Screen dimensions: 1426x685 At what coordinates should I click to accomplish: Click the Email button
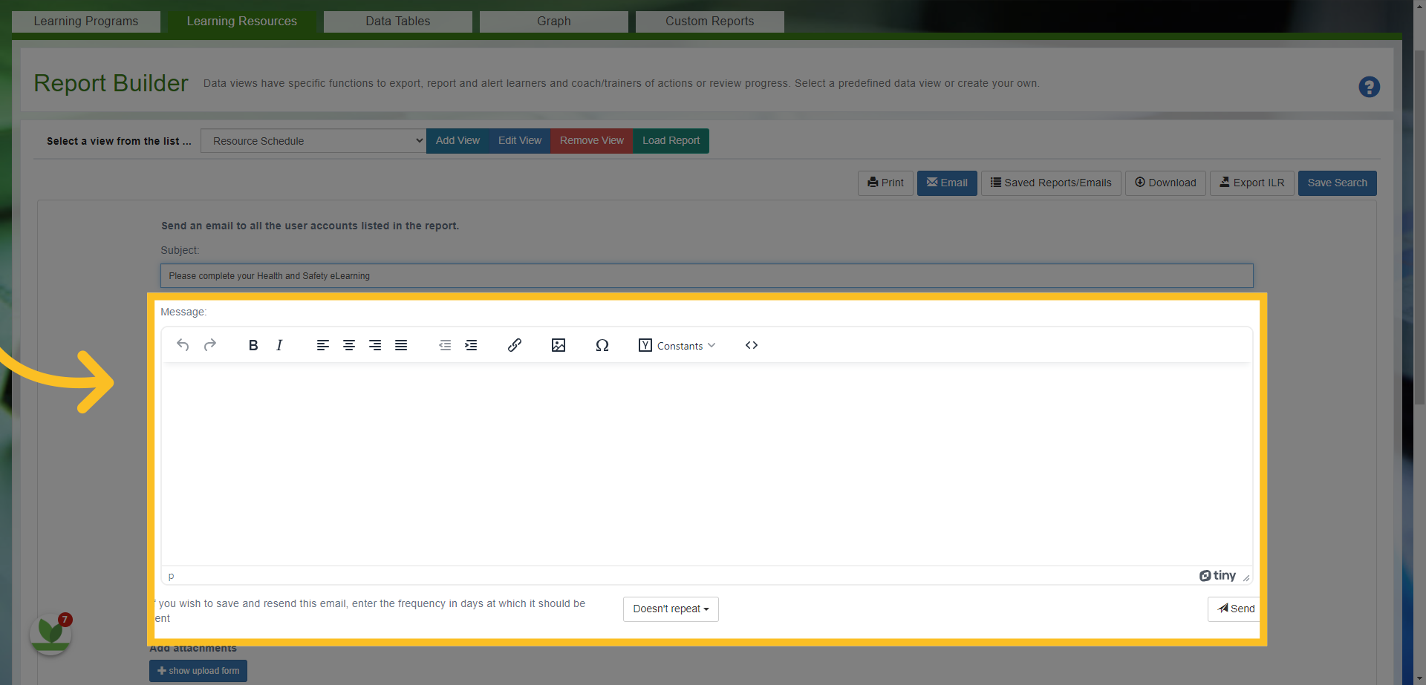click(x=947, y=183)
